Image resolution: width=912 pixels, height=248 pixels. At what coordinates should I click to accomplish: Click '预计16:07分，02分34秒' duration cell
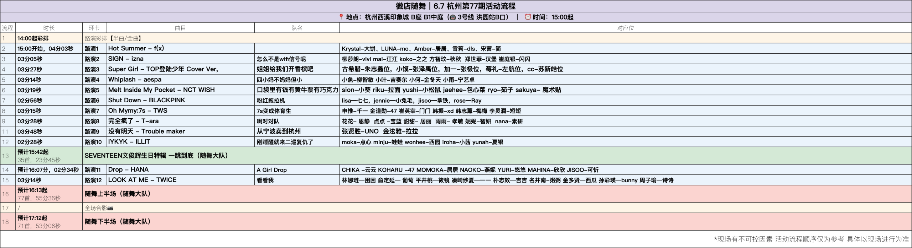[x=49, y=169]
